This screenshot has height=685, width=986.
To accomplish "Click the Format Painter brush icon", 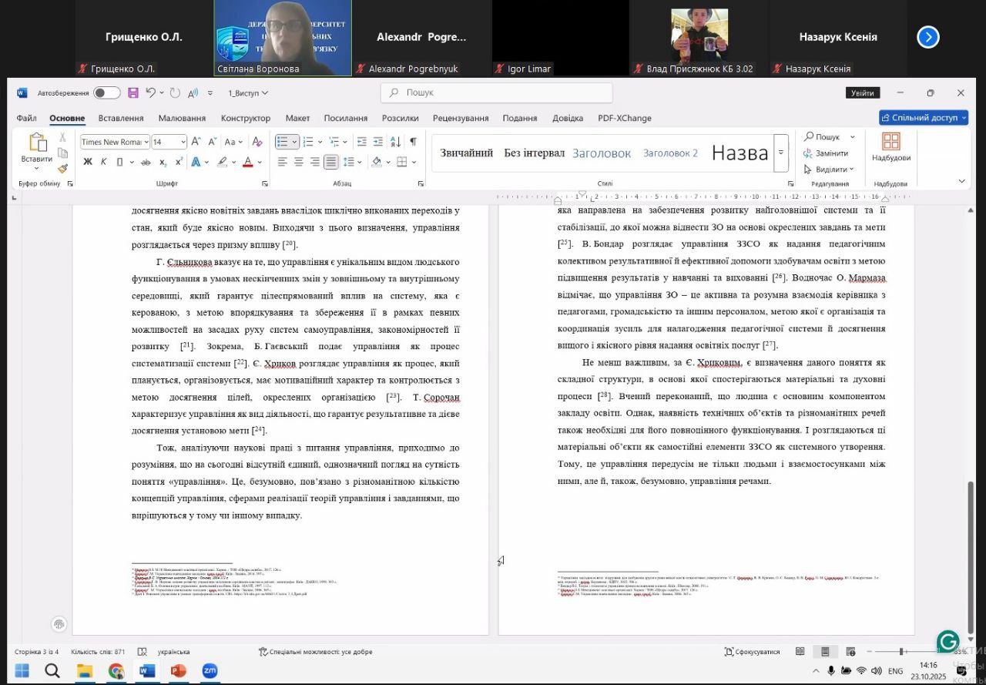I will click(x=63, y=169).
